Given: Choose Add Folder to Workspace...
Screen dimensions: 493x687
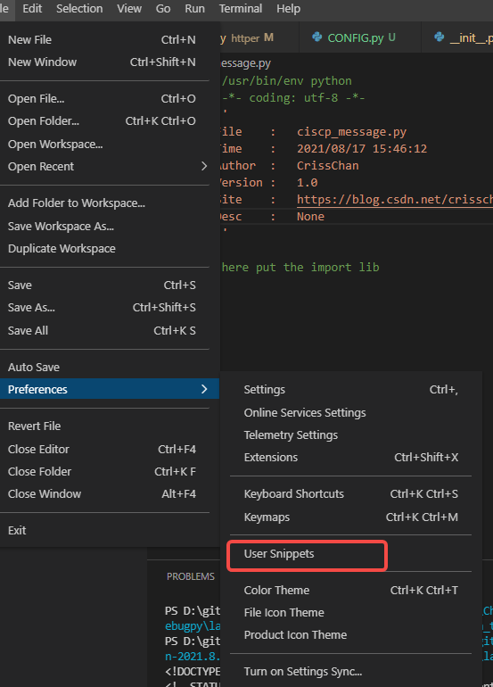Looking at the screenshot, I should pyautogui.click(x=104, y=203).
